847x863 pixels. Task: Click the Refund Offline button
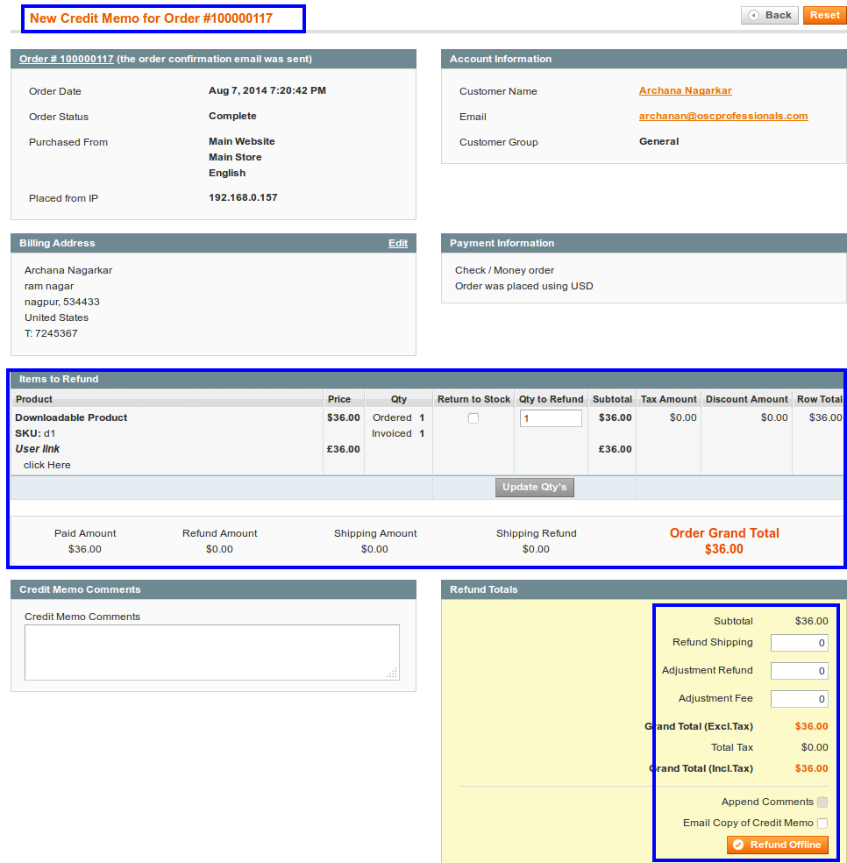click(777, 845)
